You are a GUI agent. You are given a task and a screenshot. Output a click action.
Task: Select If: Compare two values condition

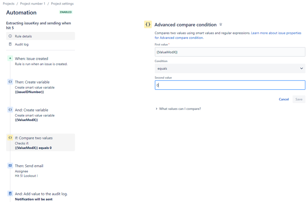(x=40, y=142)
